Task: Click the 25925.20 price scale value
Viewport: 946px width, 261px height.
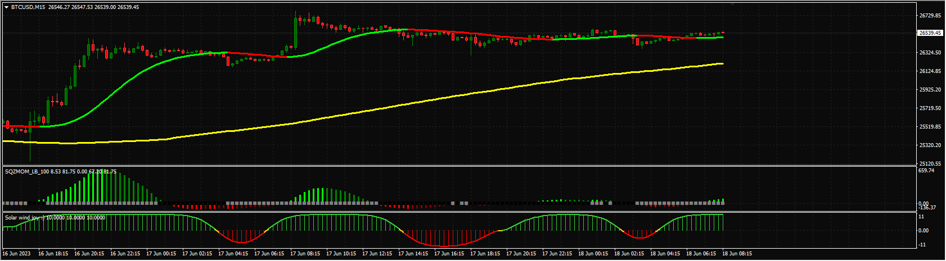Action: coord(930,90)
